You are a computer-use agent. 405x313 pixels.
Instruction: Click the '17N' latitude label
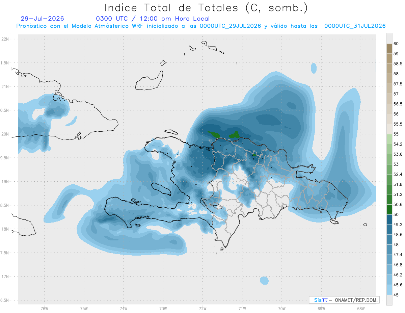point(6,277)
